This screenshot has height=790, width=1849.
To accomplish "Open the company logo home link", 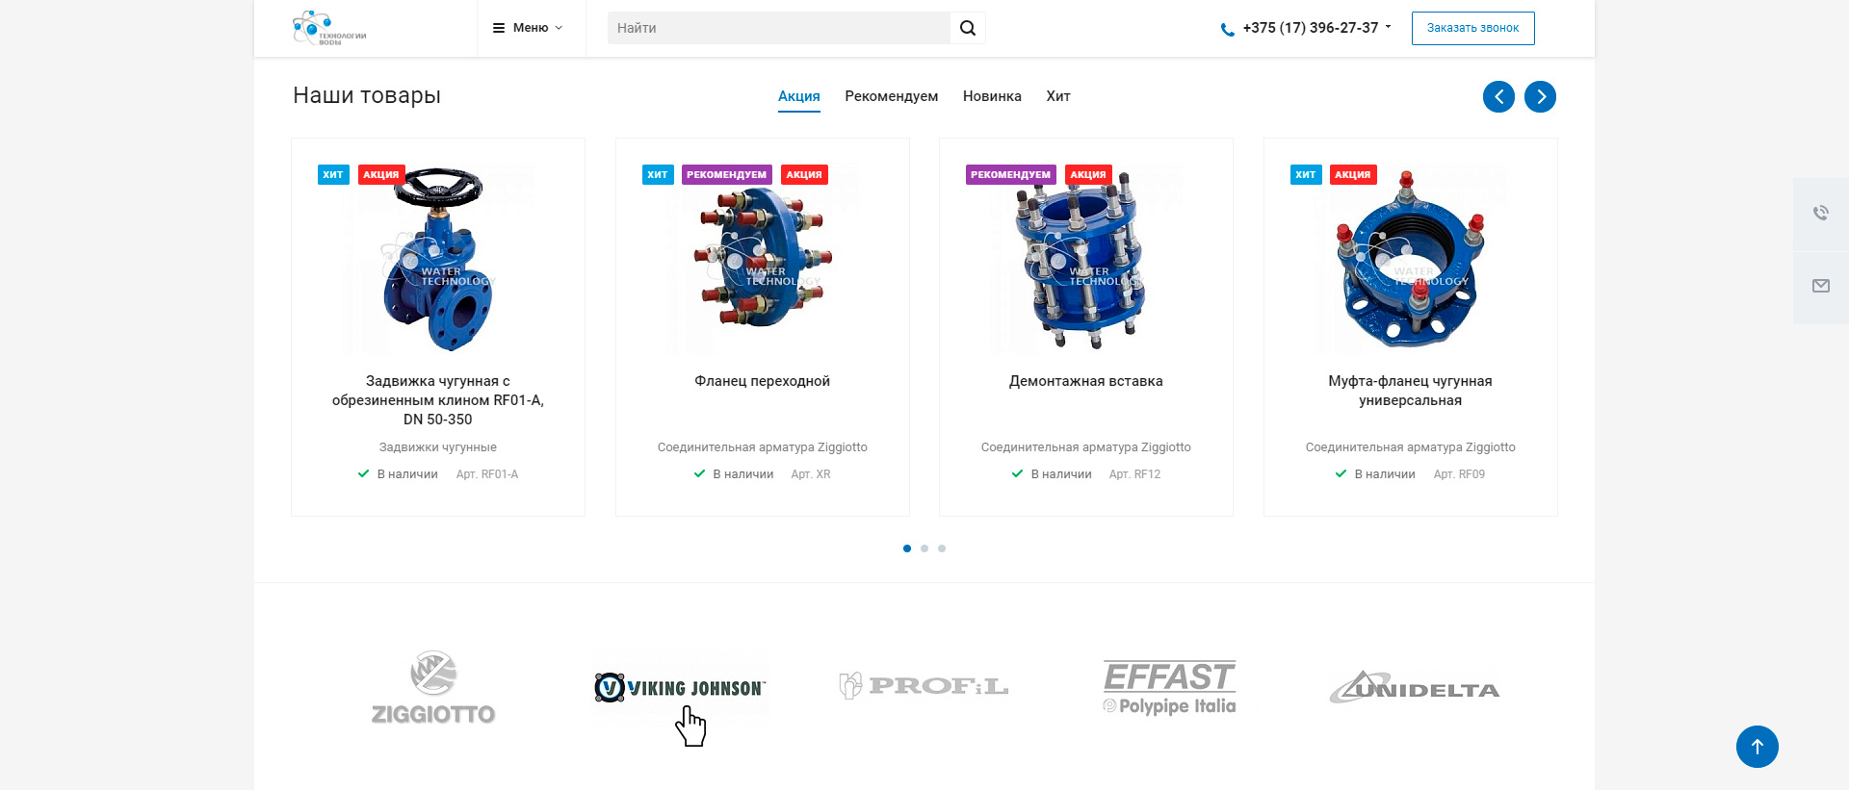I will click(x=329, y=28).
